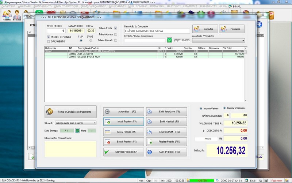Click the Consultar button
Viewport: 292px width, 183px height.
205,29
